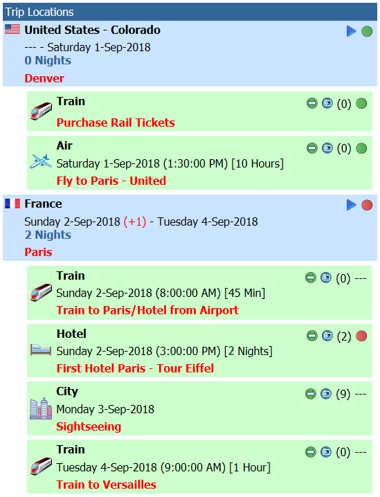Click the France flag icon
The height and width of the screenshot is (497, 380).
click(12, 204)
